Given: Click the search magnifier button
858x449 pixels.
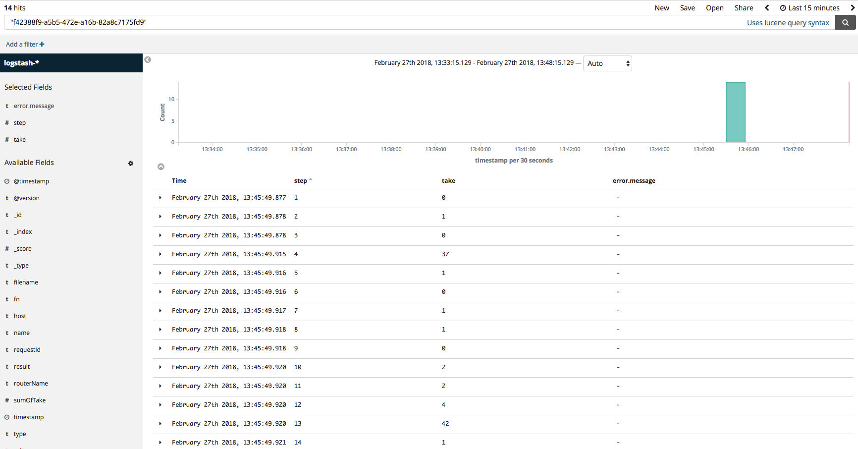Looking at the screenshot, I should 845,22.
